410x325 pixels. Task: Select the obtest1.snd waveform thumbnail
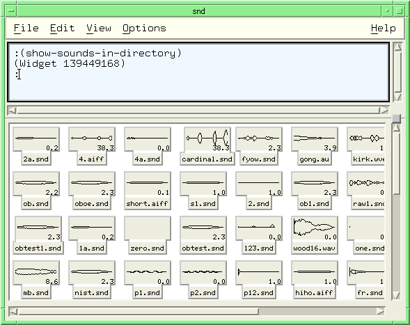click(x=38, y=228)
